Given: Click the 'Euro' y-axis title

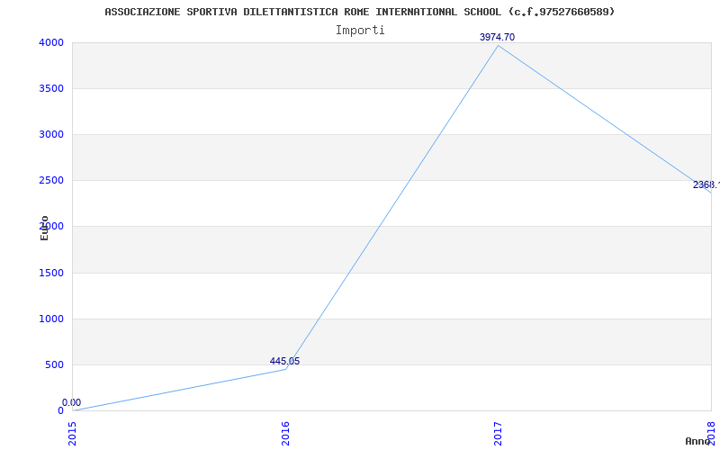Looking at the screenshot, I should pyautogui.click(x=44, y=228).
